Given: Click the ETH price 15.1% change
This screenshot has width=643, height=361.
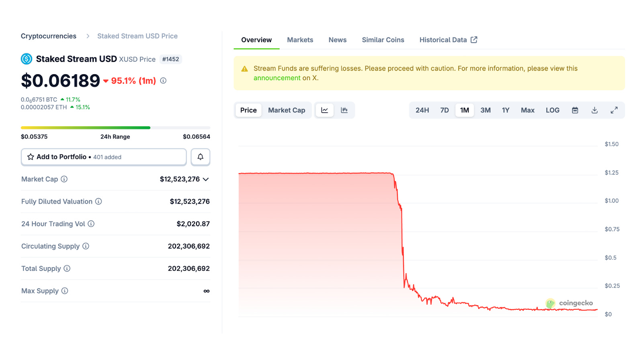Looking at the screenshot, I should [80, 107].
